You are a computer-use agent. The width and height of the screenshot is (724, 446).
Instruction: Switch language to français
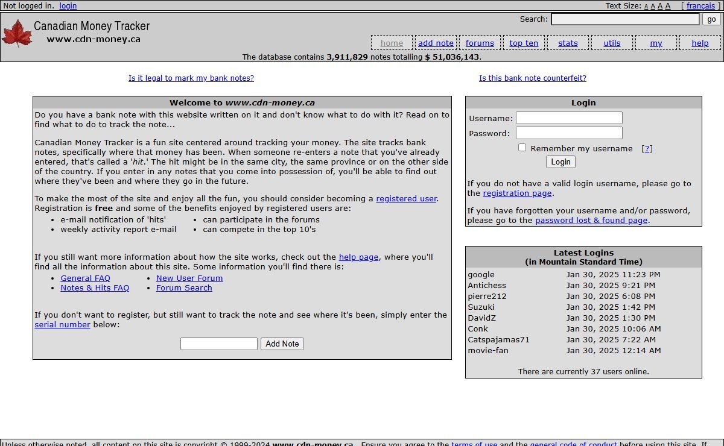pyautogui.click(x=700, y=5)
